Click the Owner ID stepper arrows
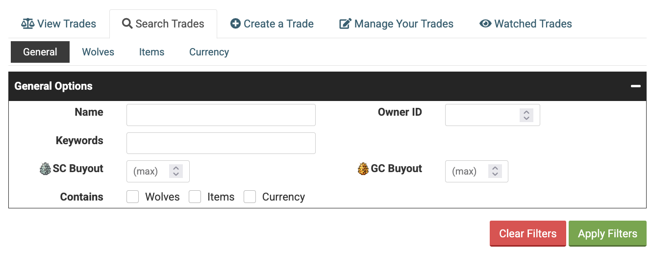Image resolution: width=652 pixels, height=253 pixels. 526,115
